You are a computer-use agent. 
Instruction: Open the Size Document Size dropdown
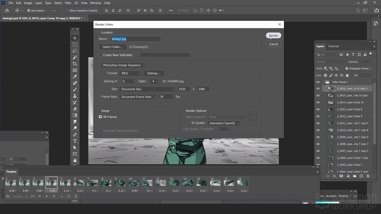[147, 89]
